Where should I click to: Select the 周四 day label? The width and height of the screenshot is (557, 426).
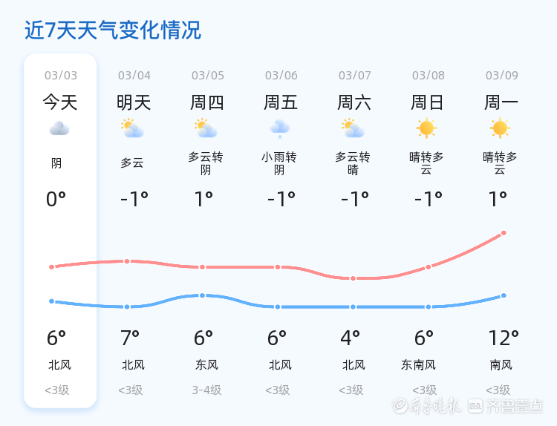click(x=206, y=102)
